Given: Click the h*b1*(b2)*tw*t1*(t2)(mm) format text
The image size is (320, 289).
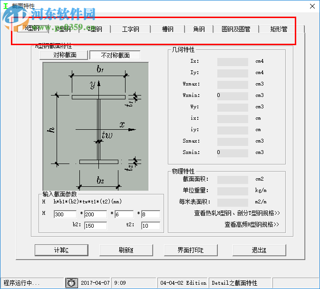Looking at the screenshot, I should click(87, 202).
